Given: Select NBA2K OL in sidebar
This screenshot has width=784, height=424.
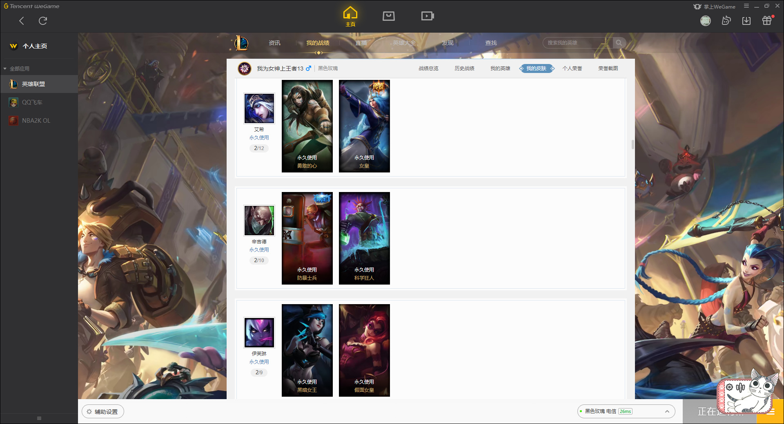Looking at the screenshot, I should click(x=39, y=121).
